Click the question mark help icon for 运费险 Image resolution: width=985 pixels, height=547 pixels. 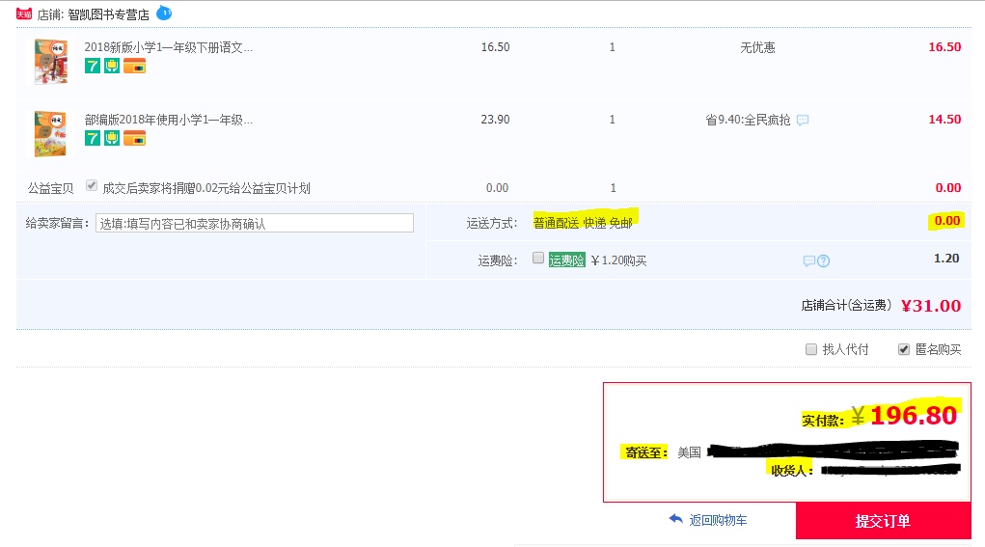pyautogui.click(x=823, y=260)
